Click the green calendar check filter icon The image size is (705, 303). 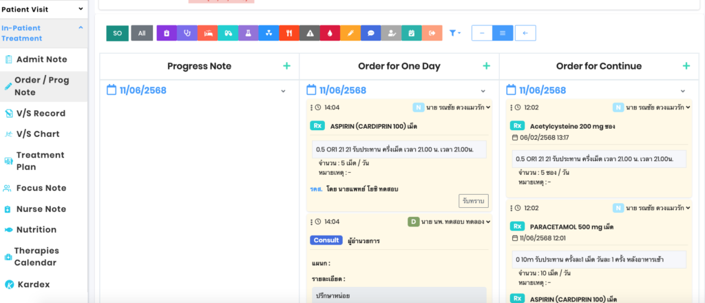point(412,33)
